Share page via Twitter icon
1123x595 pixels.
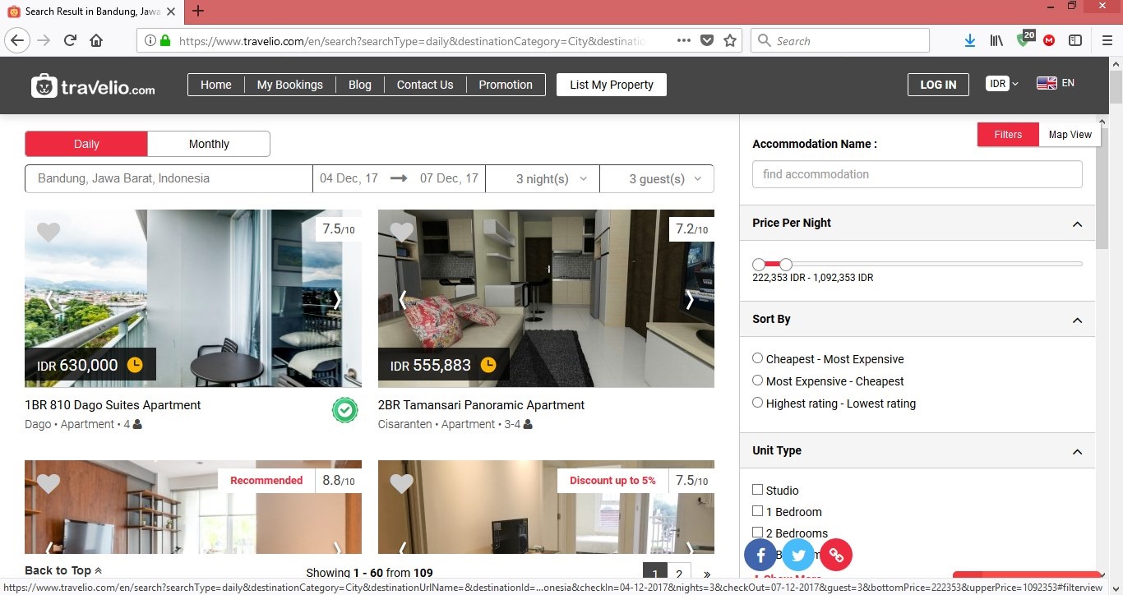pyautogui.click(x=797, y=556)
